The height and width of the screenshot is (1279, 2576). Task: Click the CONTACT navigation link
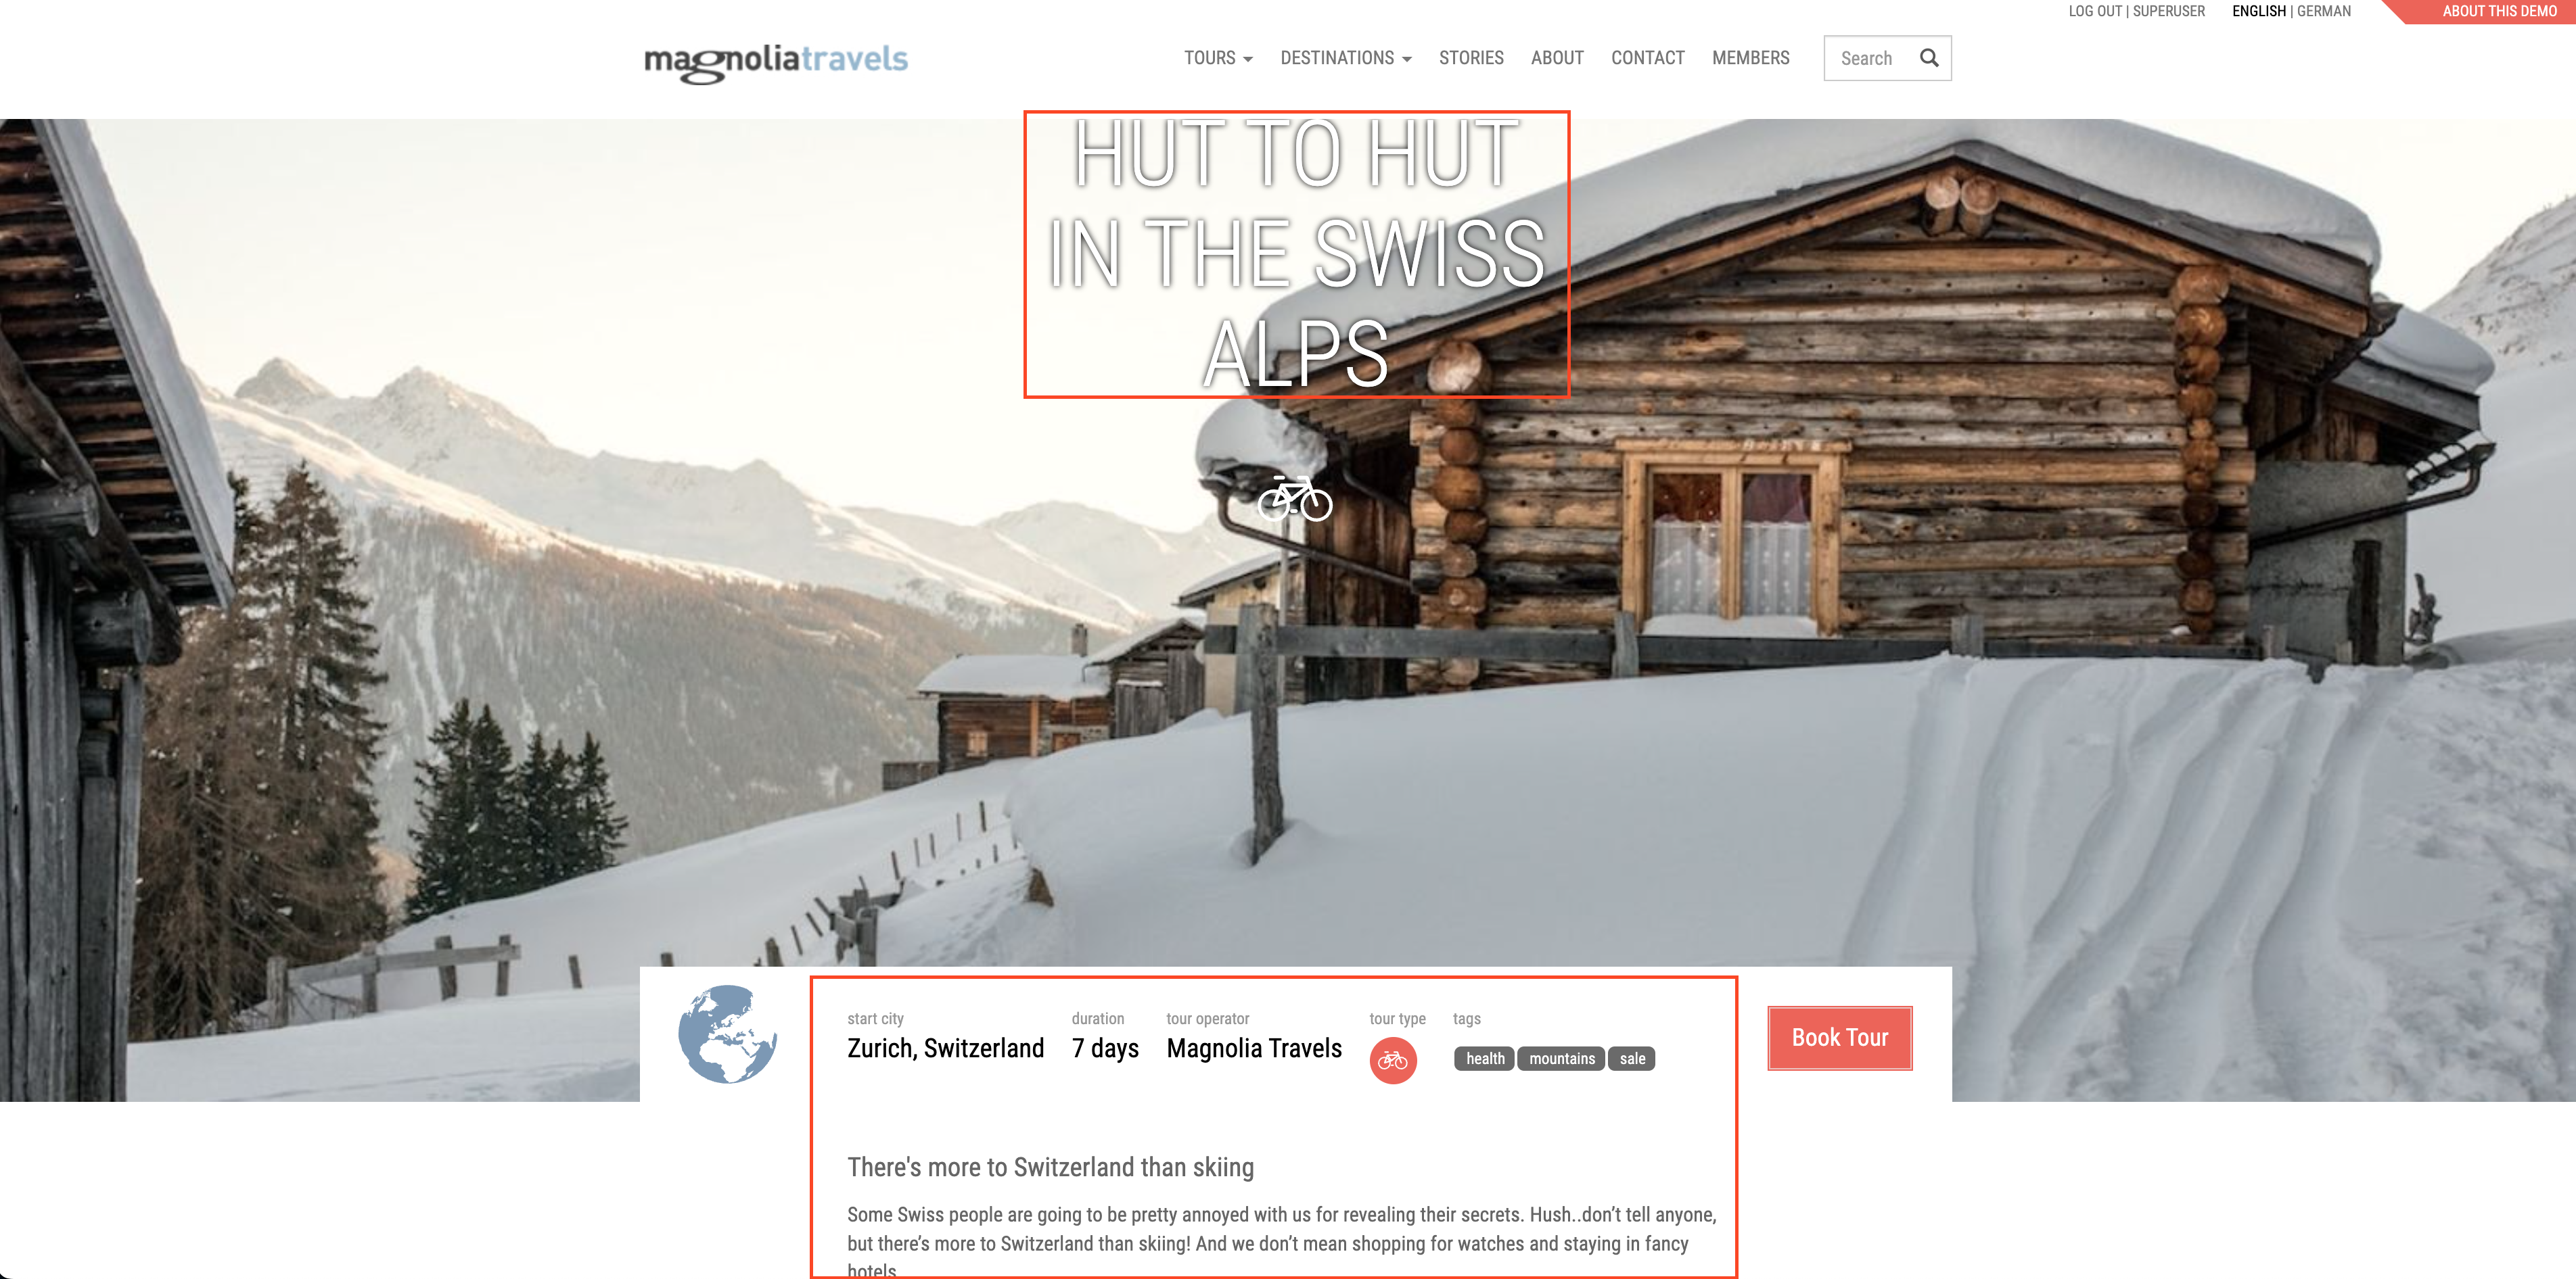1644,57
